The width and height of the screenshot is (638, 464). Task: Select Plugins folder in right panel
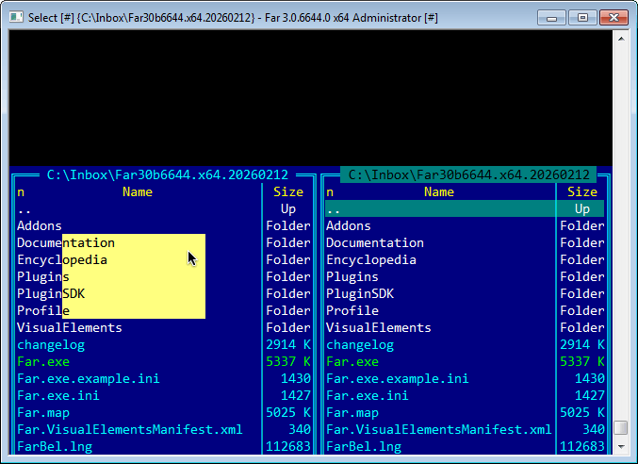click(x=352, y=277)
